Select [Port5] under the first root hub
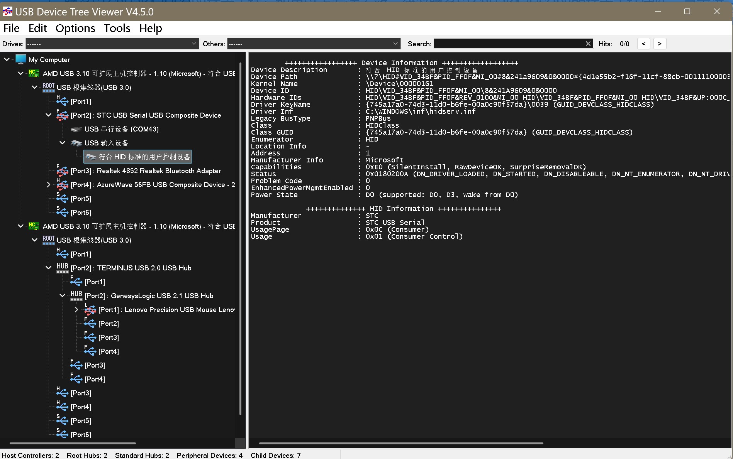 pos(81,198)
